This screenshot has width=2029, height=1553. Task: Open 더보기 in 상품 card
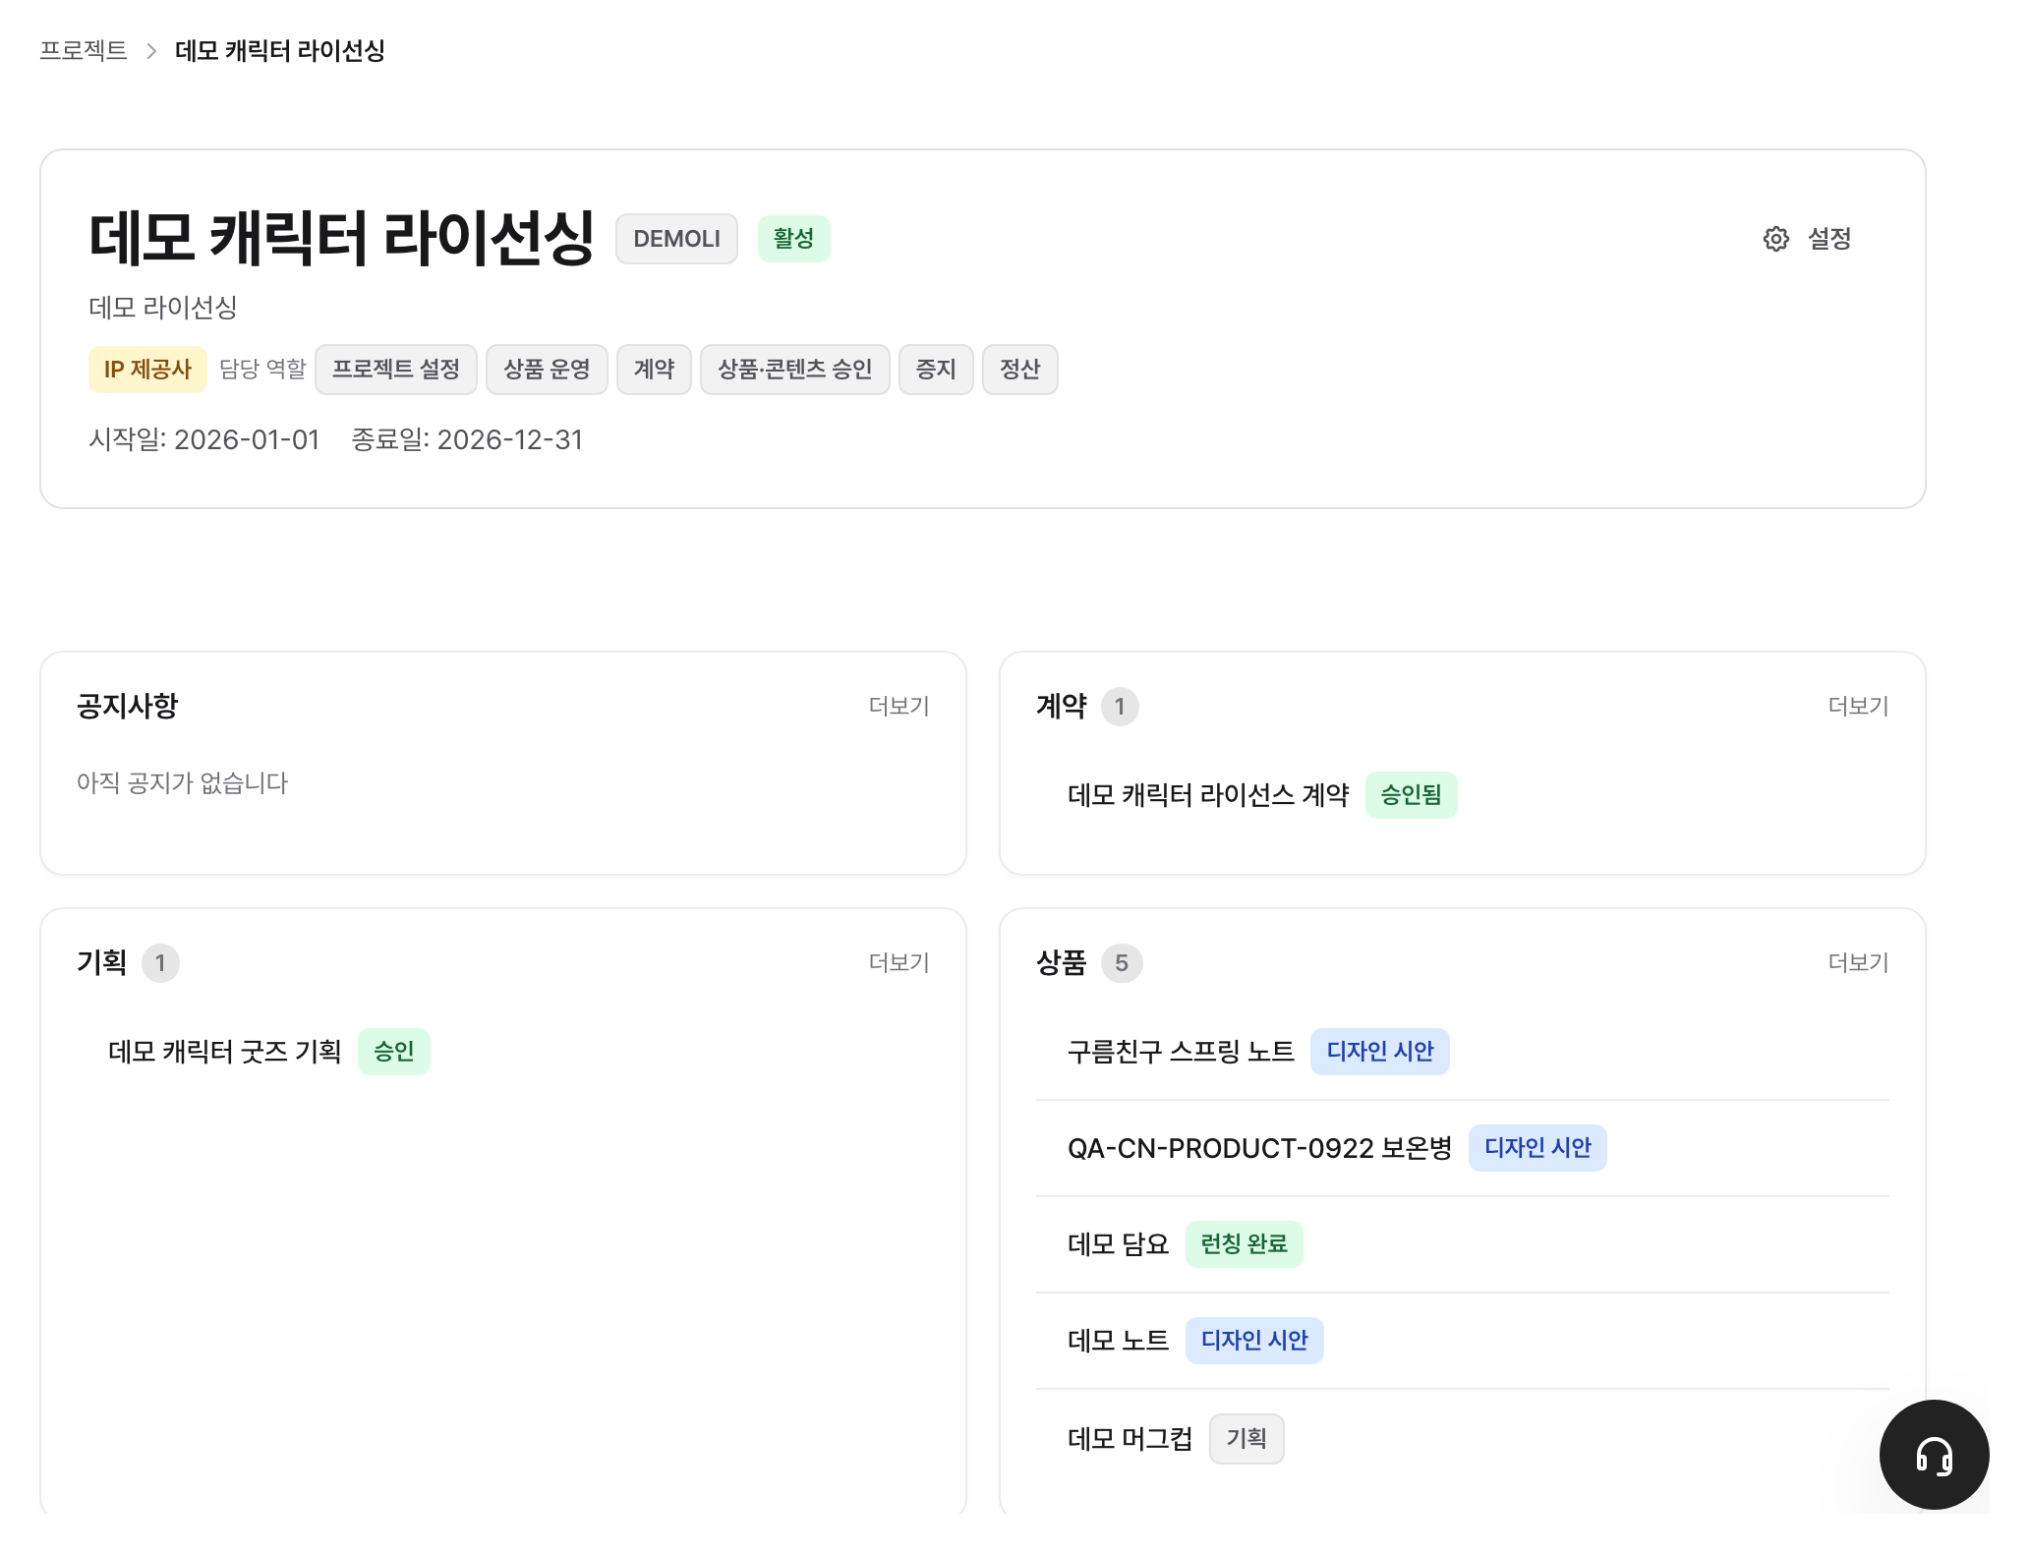click(1858, 962)
